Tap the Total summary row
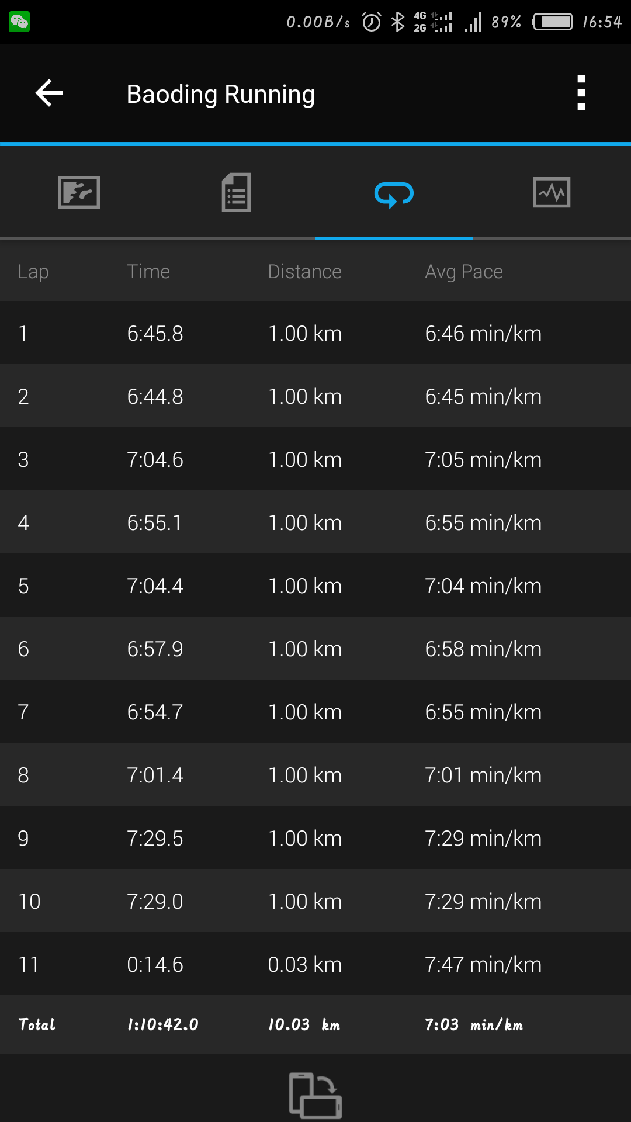Viewport: 631px width, 1122px height. pyautogui.click(x=315, y=1024)
